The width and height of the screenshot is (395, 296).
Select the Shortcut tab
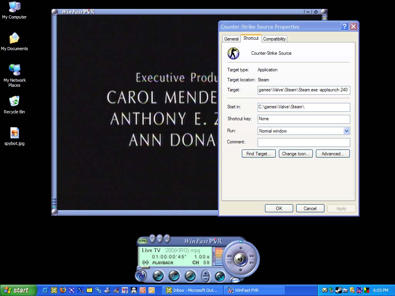click(x=251, y=38)
